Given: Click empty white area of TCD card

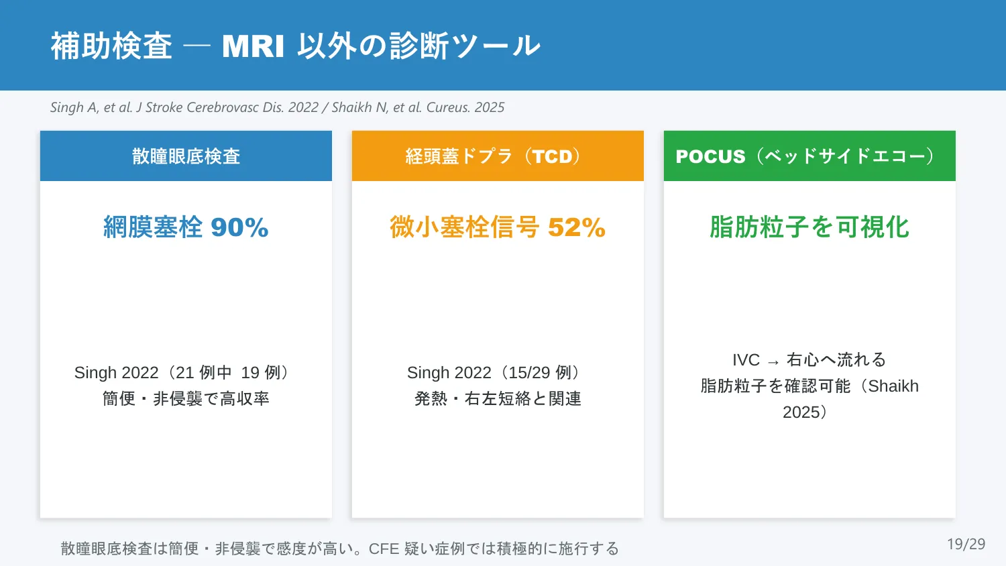Looking at the screenshot, I should coord(498,302).
